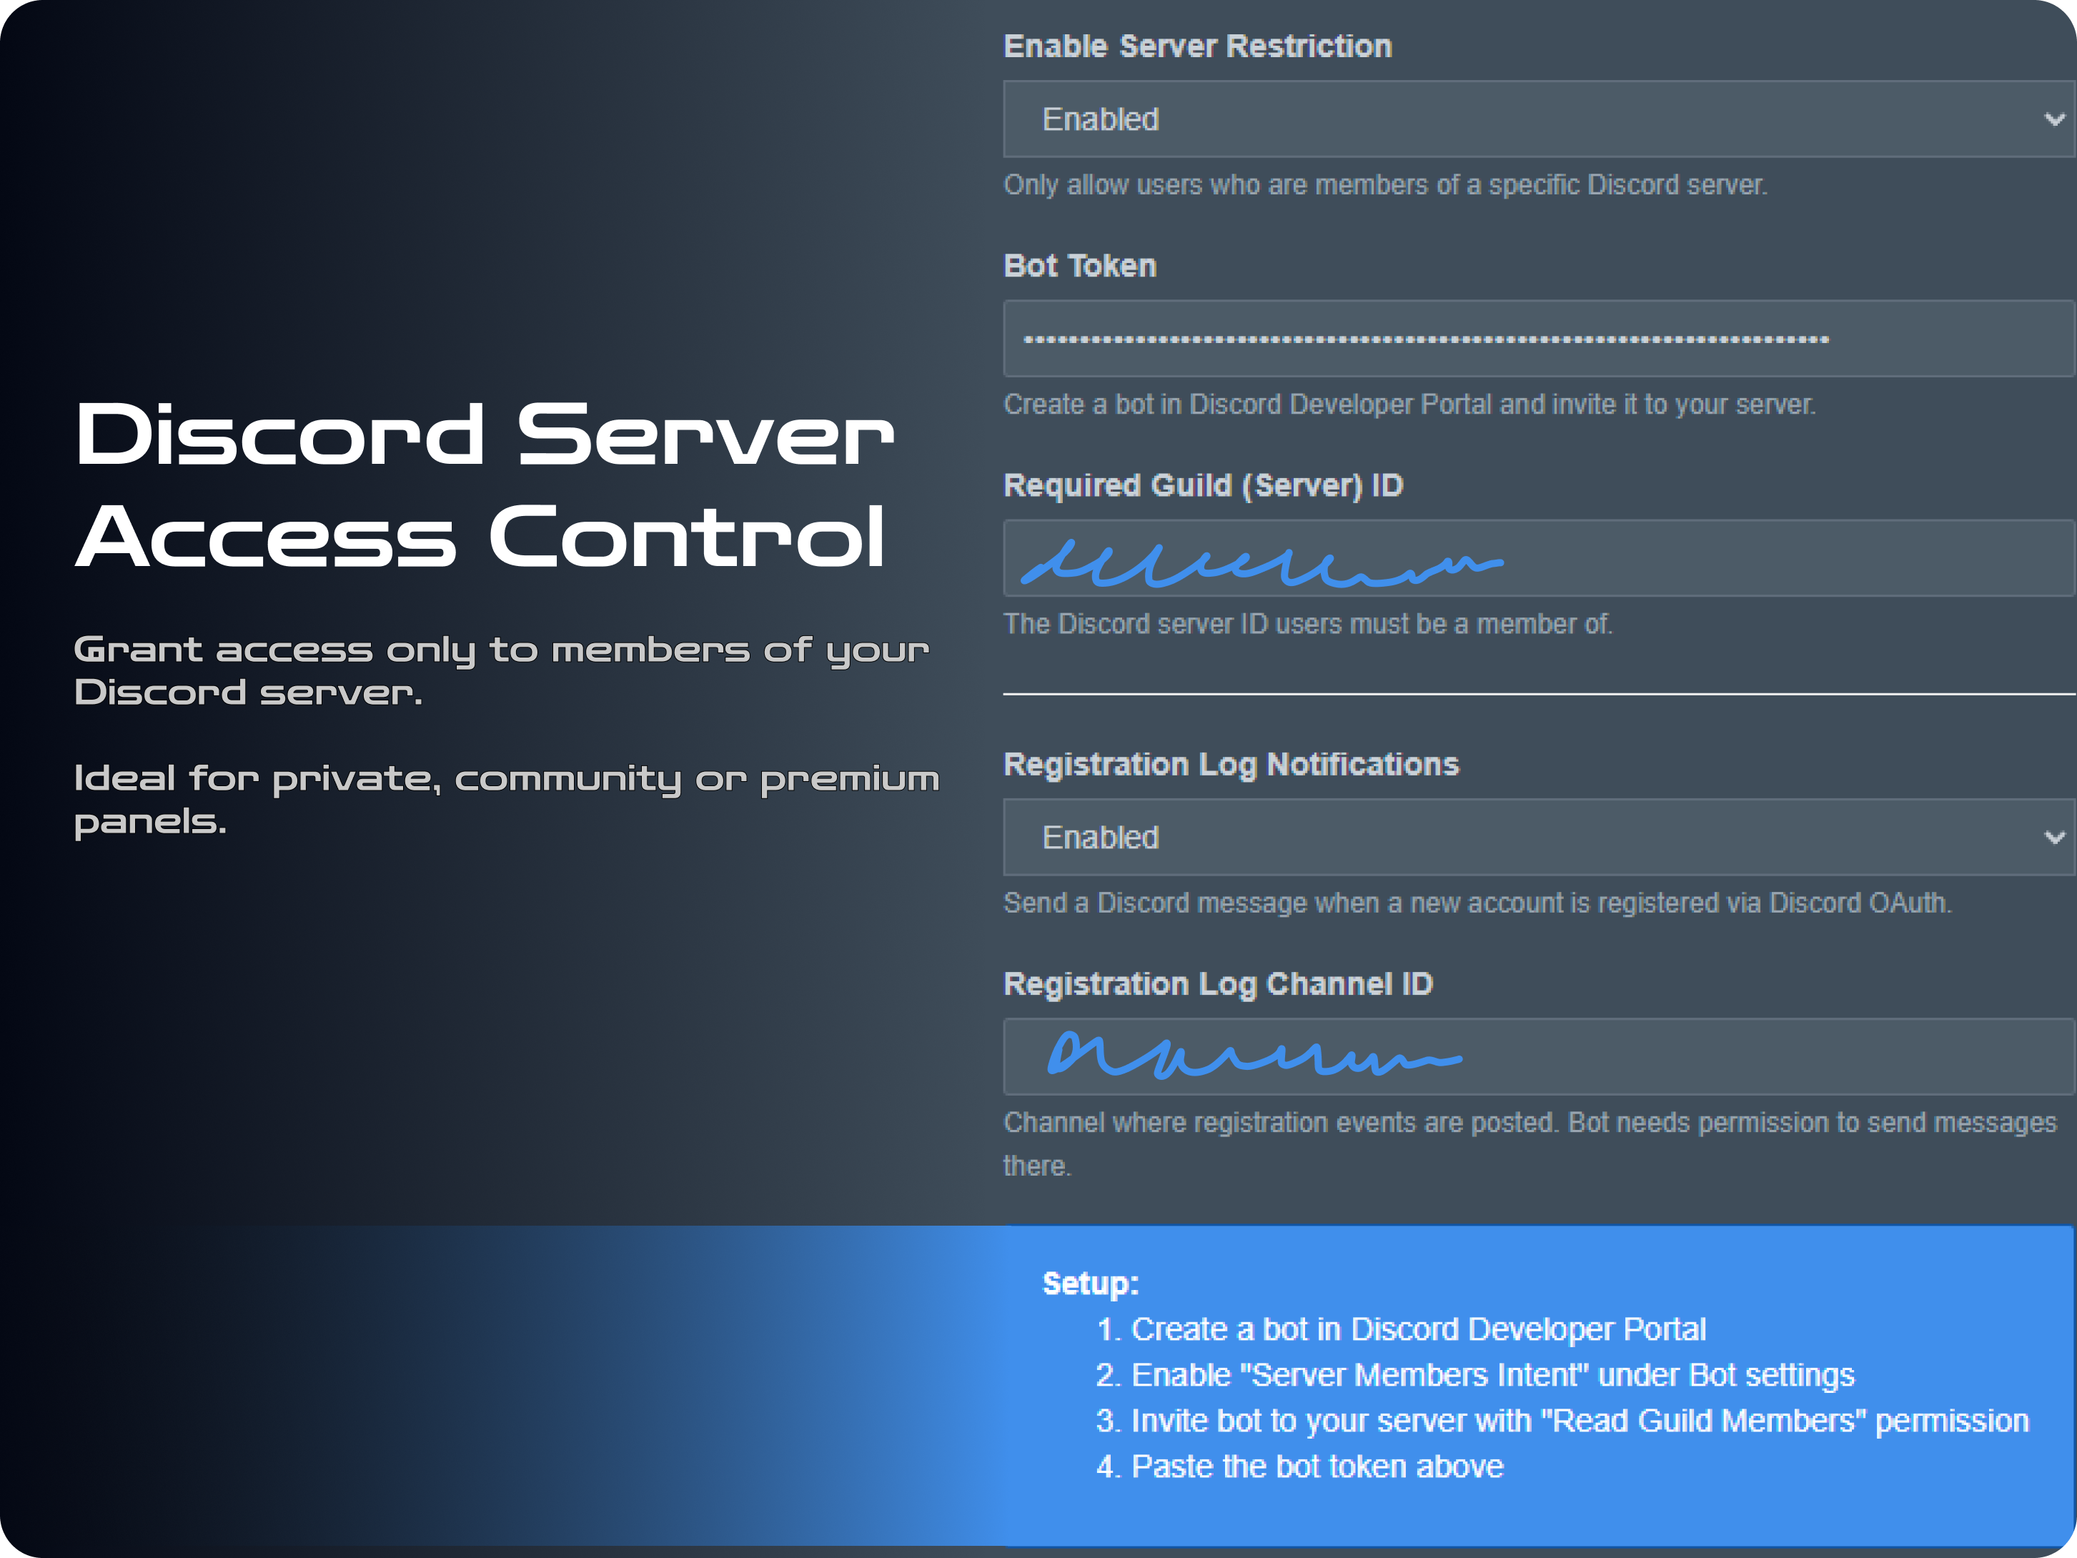The image size is (2077, 1558).
Task: Click step 'Paste the bot token above'
Action: pyautogui.click(x=1317, y=1467)
